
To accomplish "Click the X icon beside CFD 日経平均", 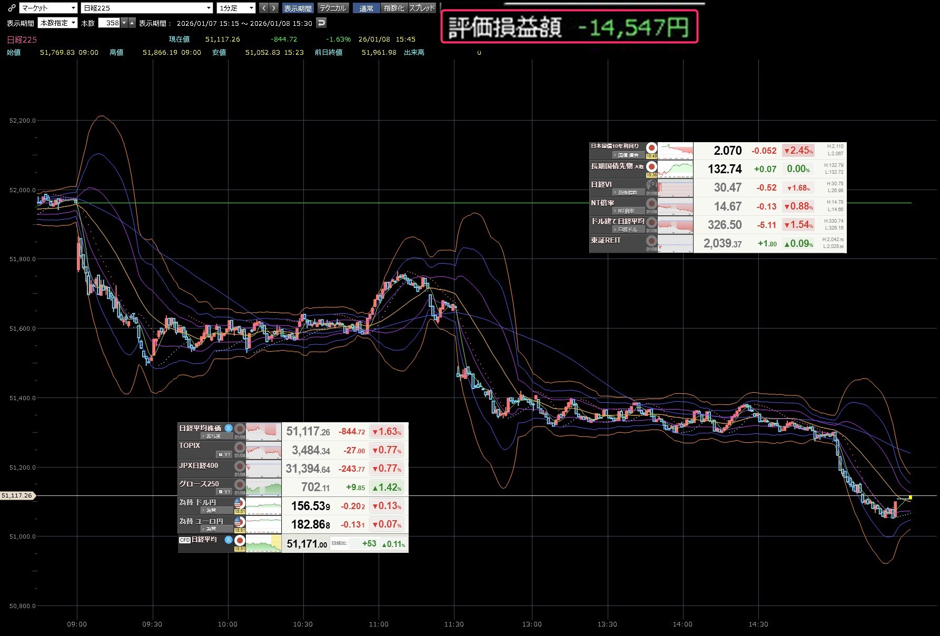I will [x=229, y=540].
